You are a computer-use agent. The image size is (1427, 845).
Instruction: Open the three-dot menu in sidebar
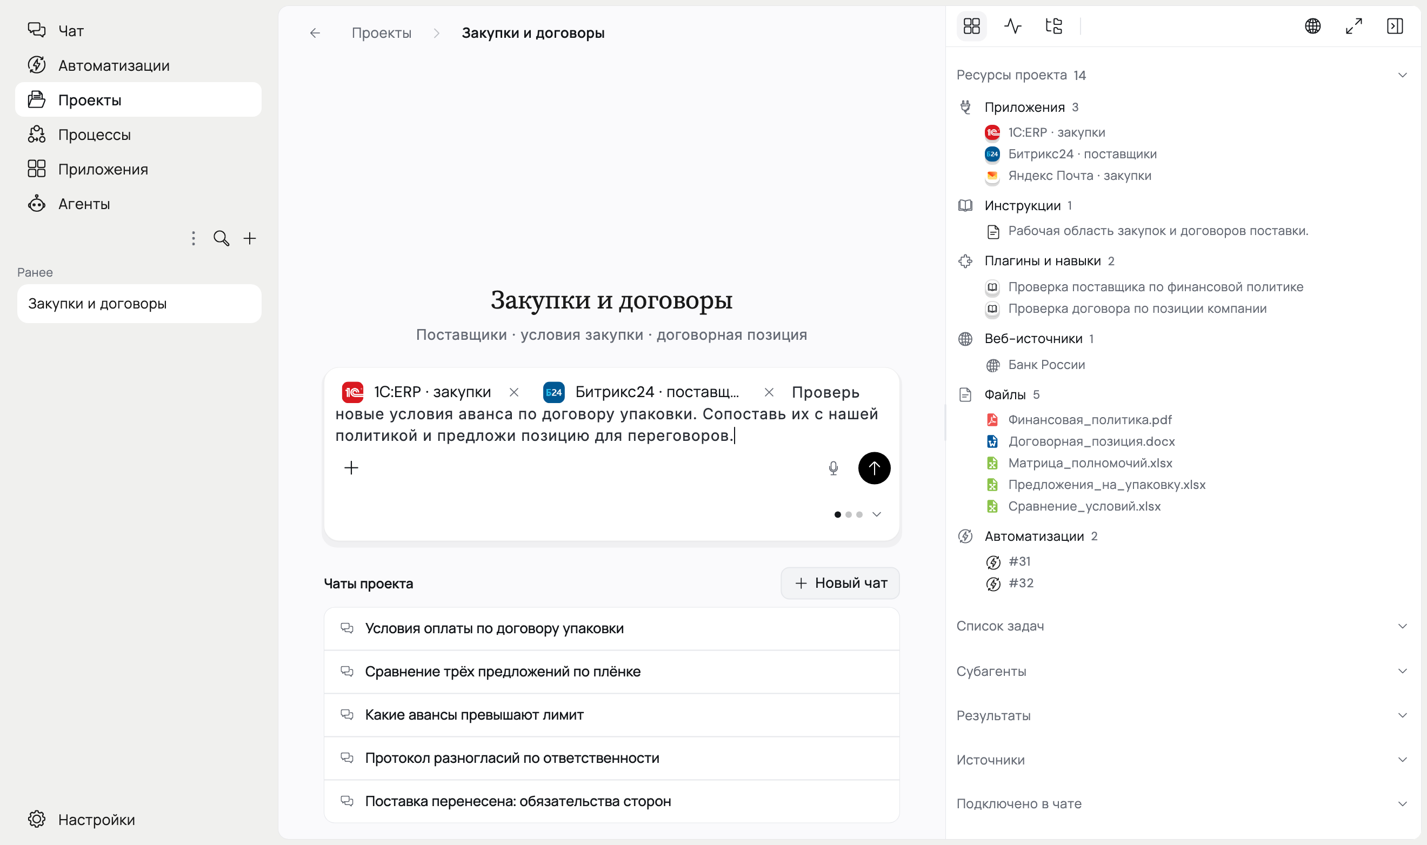193,238
